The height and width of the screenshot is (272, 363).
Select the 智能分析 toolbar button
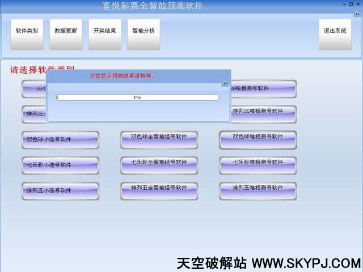point(143,31)
